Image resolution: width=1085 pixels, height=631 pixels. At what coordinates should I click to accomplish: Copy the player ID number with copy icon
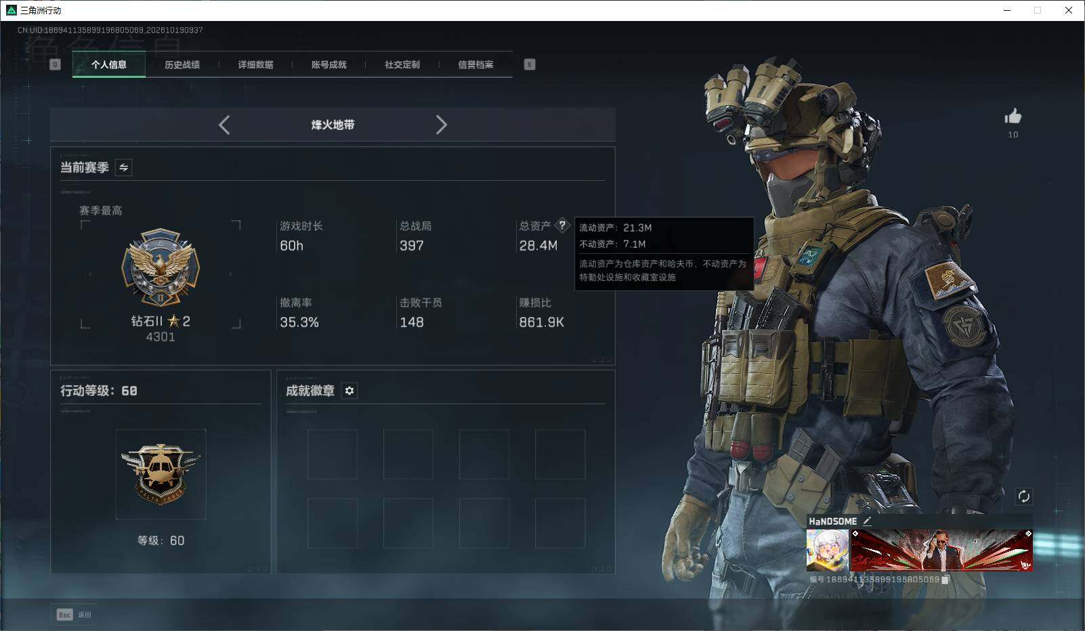[x=945, y=580]
